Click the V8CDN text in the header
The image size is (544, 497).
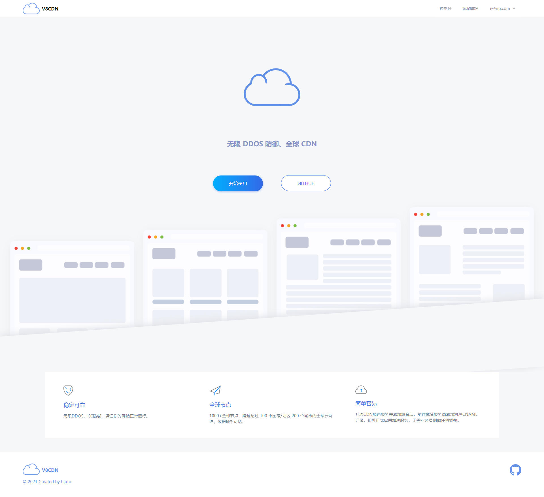50,9
